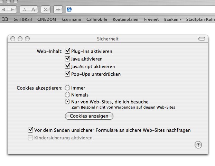This screenshot has height=166, width=215.
Task: Toggle JavaScript aktivieren checkbox
Action: [x=67, y=66]
